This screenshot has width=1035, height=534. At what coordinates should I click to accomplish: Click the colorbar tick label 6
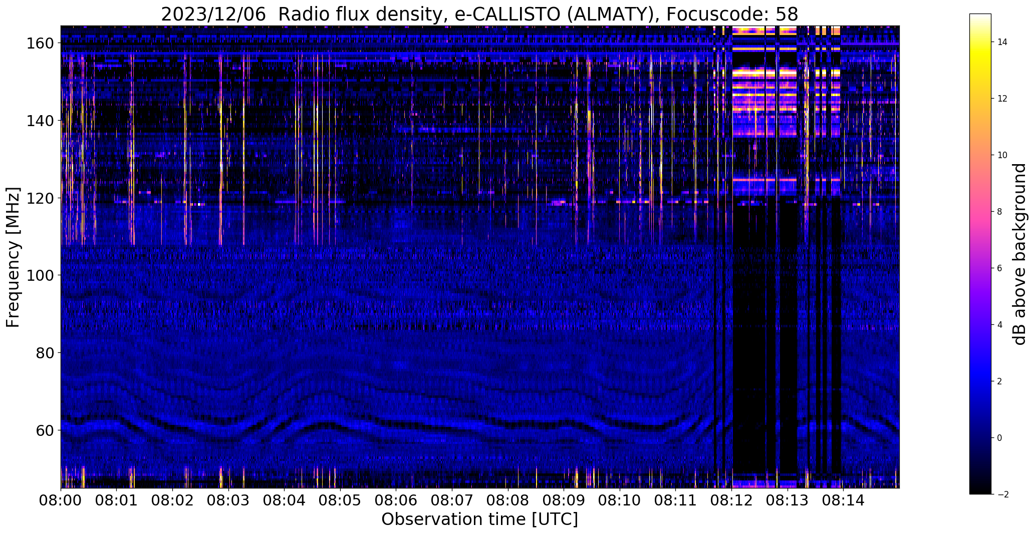tap(999, 268)
